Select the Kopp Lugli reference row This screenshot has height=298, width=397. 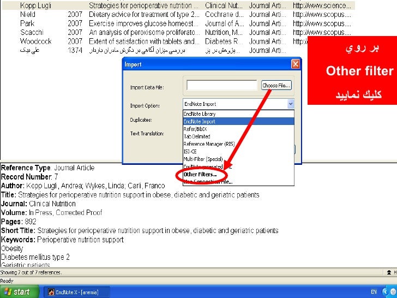click(178, 5)
